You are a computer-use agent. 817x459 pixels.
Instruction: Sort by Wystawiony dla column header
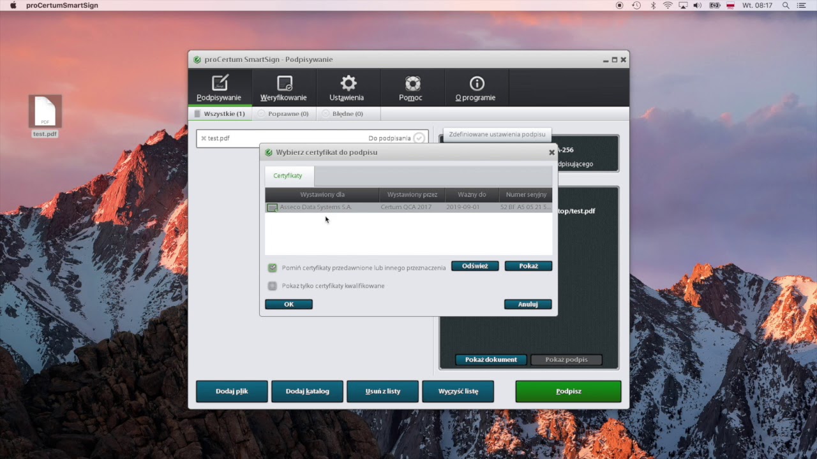coord(322,194)
